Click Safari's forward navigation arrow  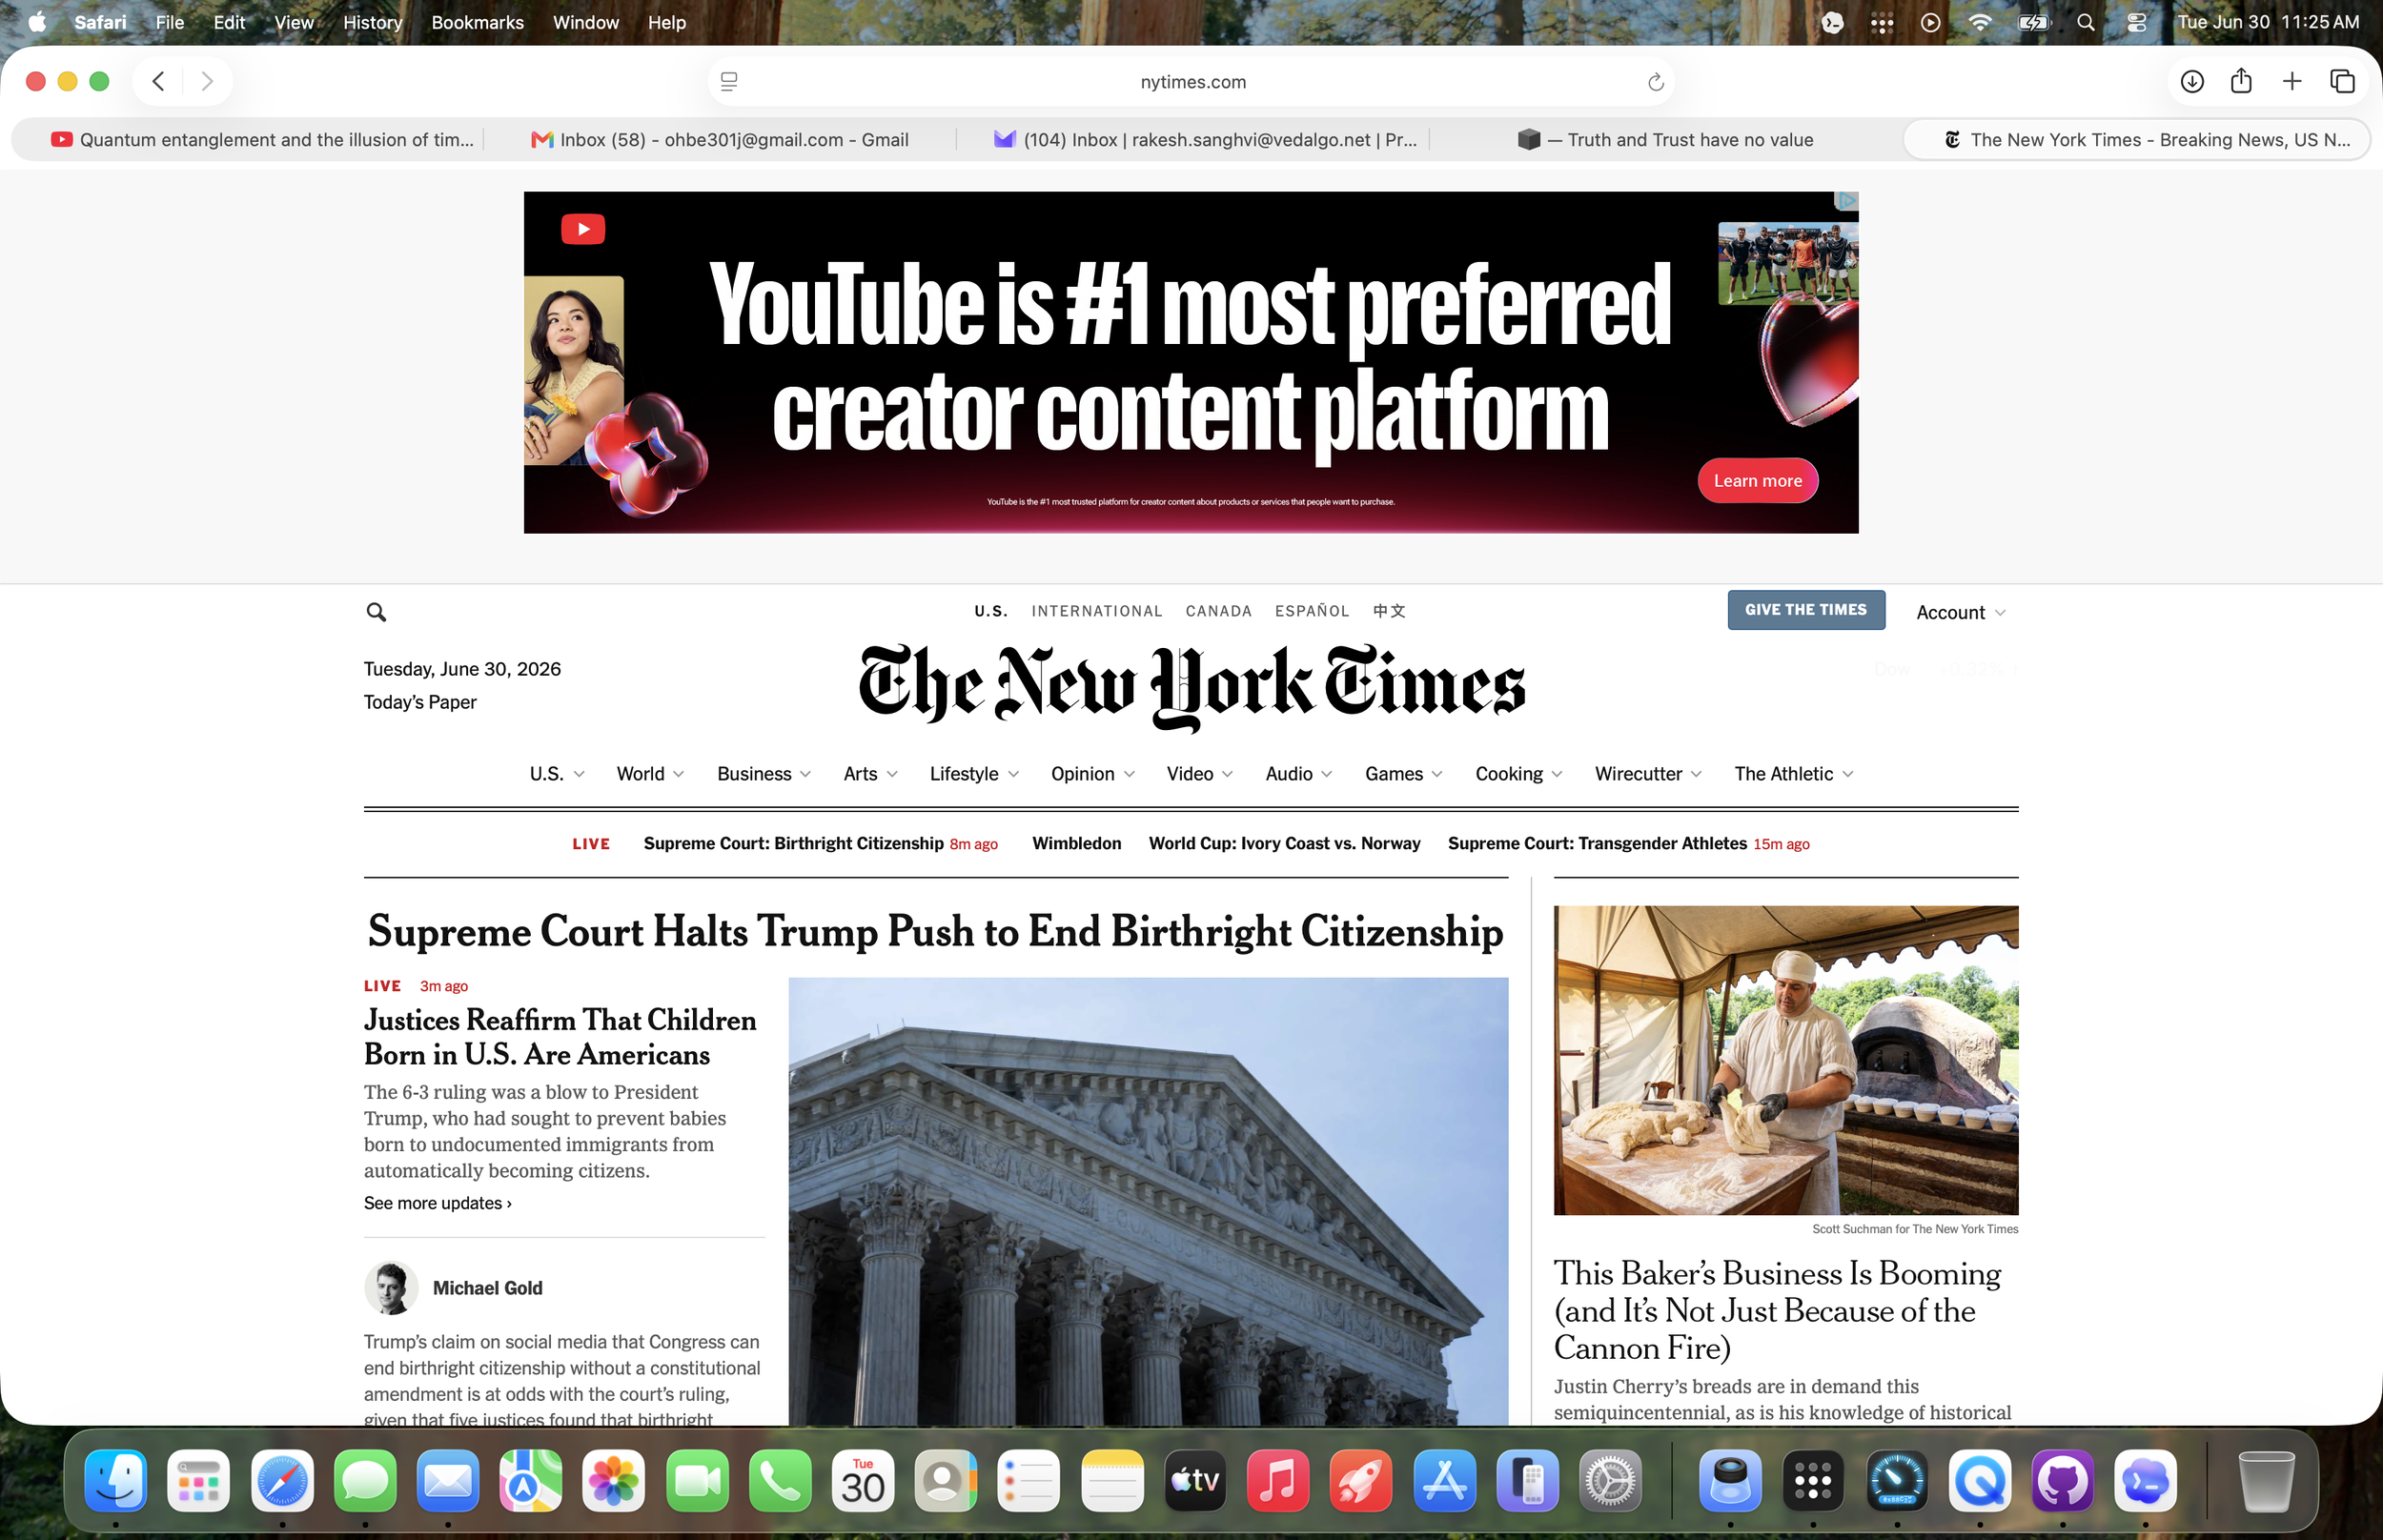click(207, 81)
